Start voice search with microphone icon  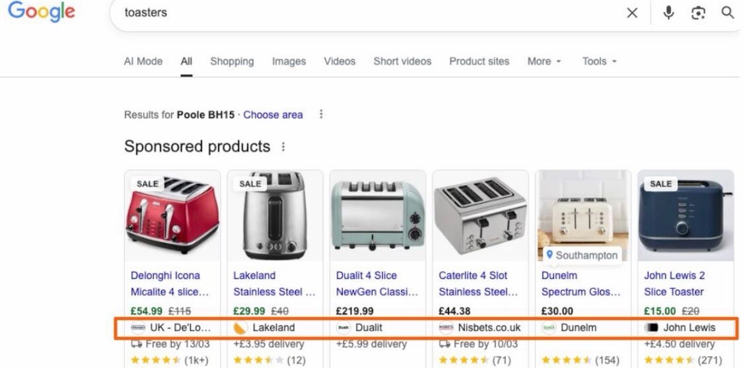tap(668, 13)
